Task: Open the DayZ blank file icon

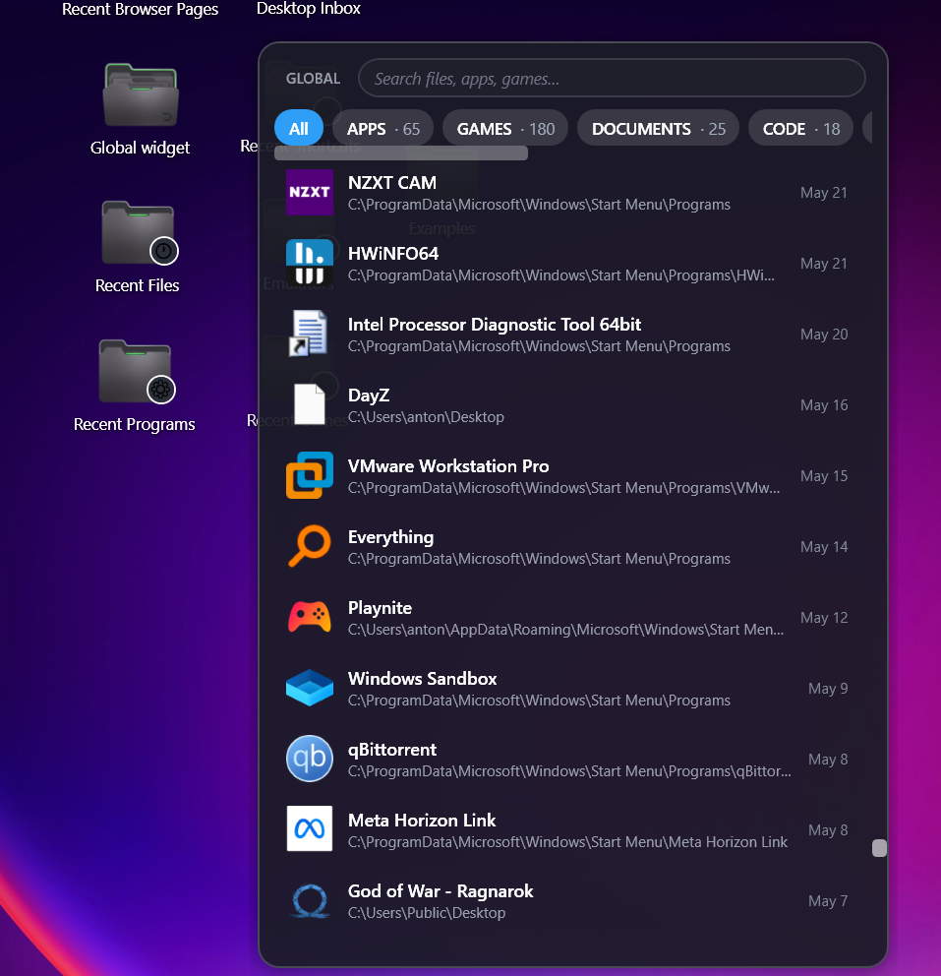Action: 309,404
